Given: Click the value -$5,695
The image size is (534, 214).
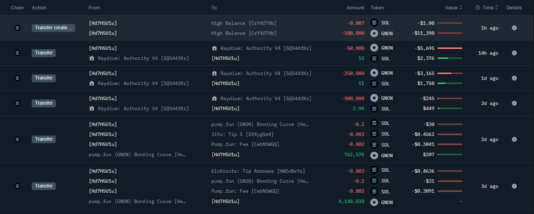Looking at the screenshot, I should pyautogui.click(x=425, y=48).
